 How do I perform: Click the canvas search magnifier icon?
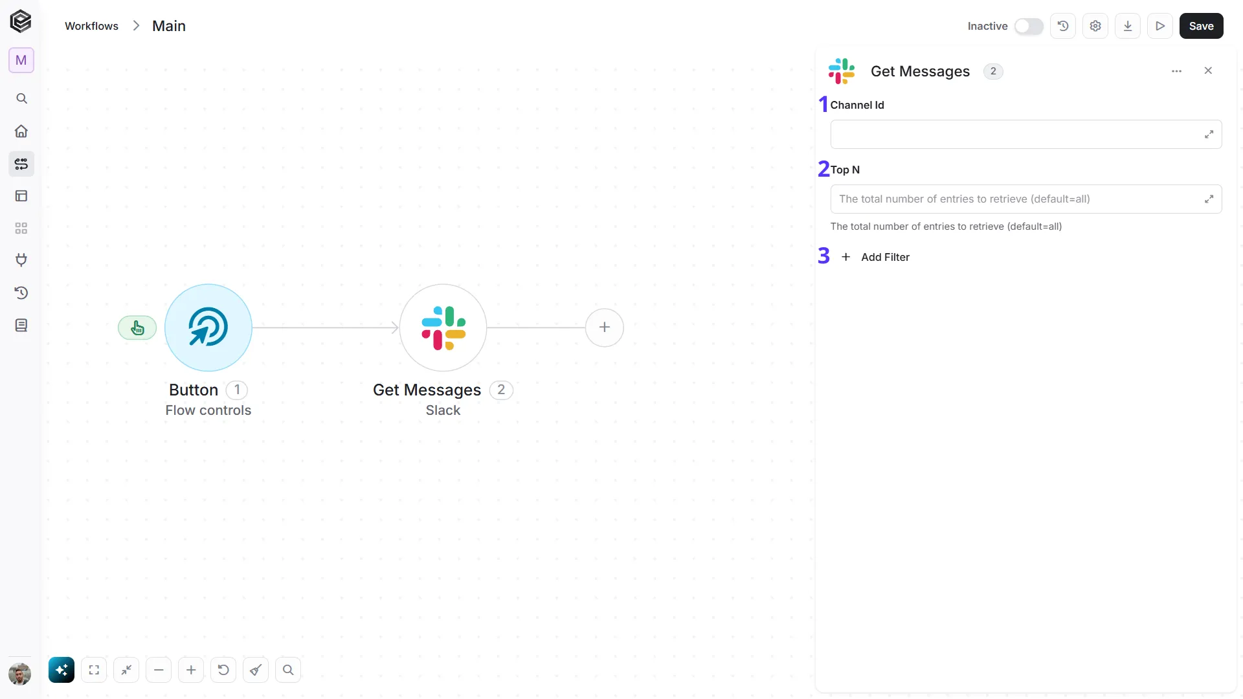tap(288, 670)
